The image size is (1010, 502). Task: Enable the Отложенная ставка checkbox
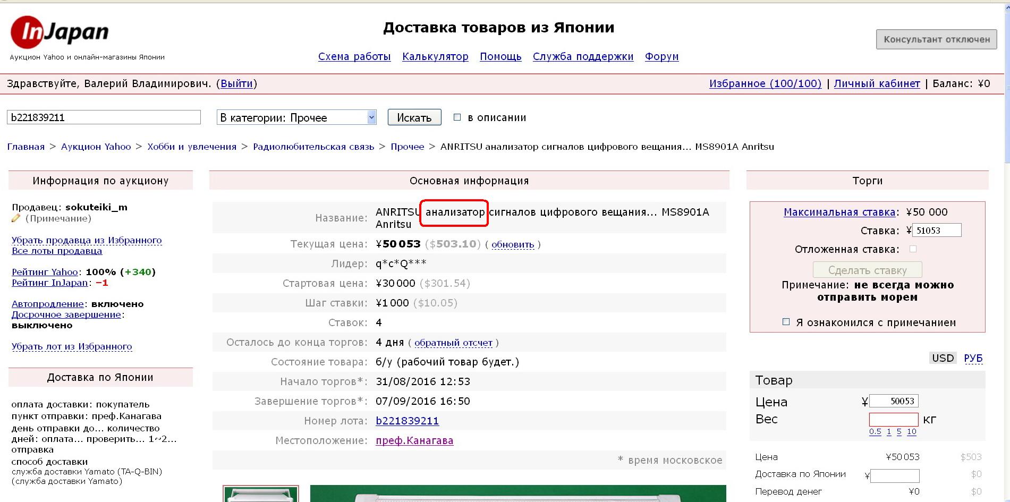[913, 249]
